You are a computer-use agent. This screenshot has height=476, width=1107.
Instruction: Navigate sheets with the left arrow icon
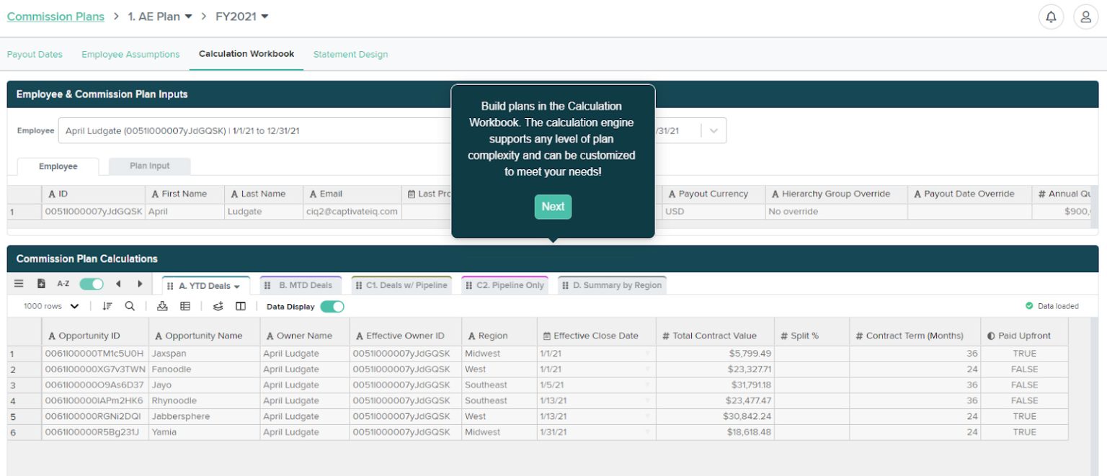tap(117, 284)
